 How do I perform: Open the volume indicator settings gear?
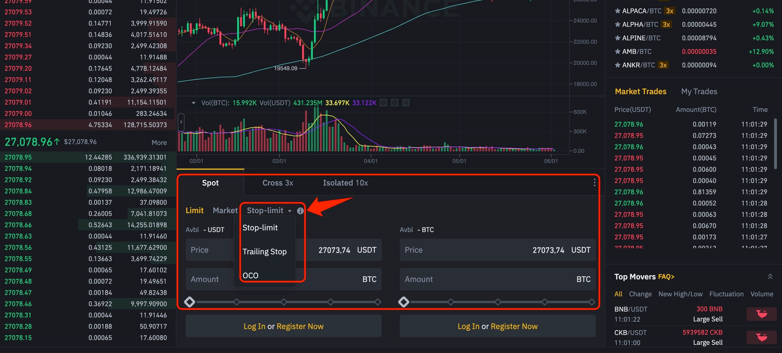tap(395, 103)
